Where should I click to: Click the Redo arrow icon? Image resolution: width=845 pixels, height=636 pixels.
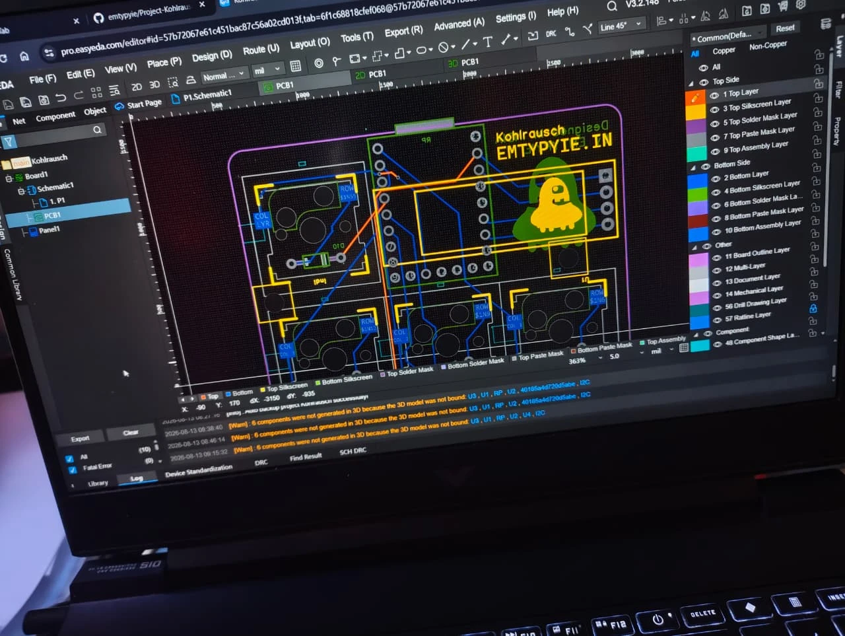click(78, 96)
